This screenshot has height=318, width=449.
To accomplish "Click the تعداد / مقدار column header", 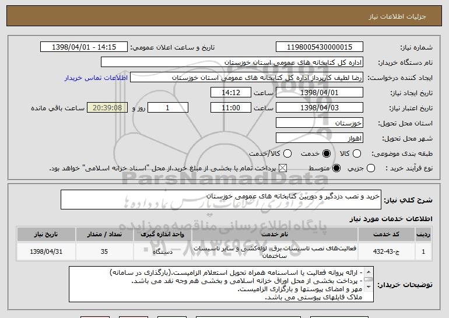I will (x=104, y=235).
